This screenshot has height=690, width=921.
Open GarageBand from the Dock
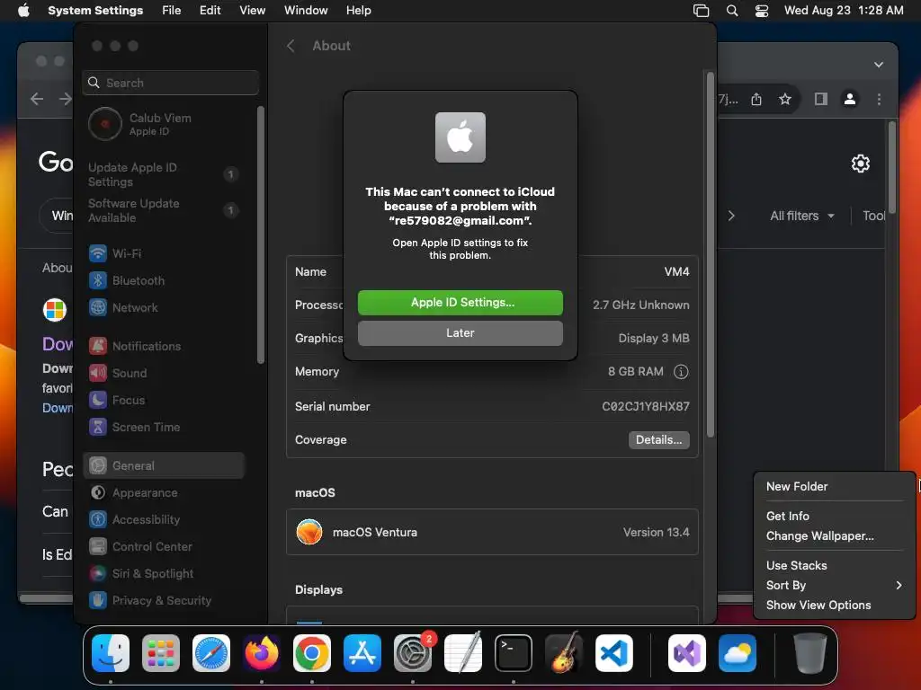(564, 653)
